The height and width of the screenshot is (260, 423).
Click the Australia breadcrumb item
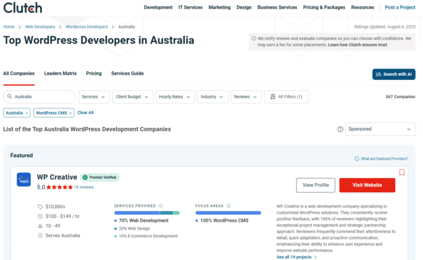126,26
